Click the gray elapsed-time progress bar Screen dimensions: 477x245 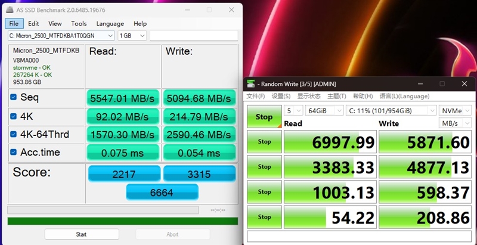(x=103, y=210)
